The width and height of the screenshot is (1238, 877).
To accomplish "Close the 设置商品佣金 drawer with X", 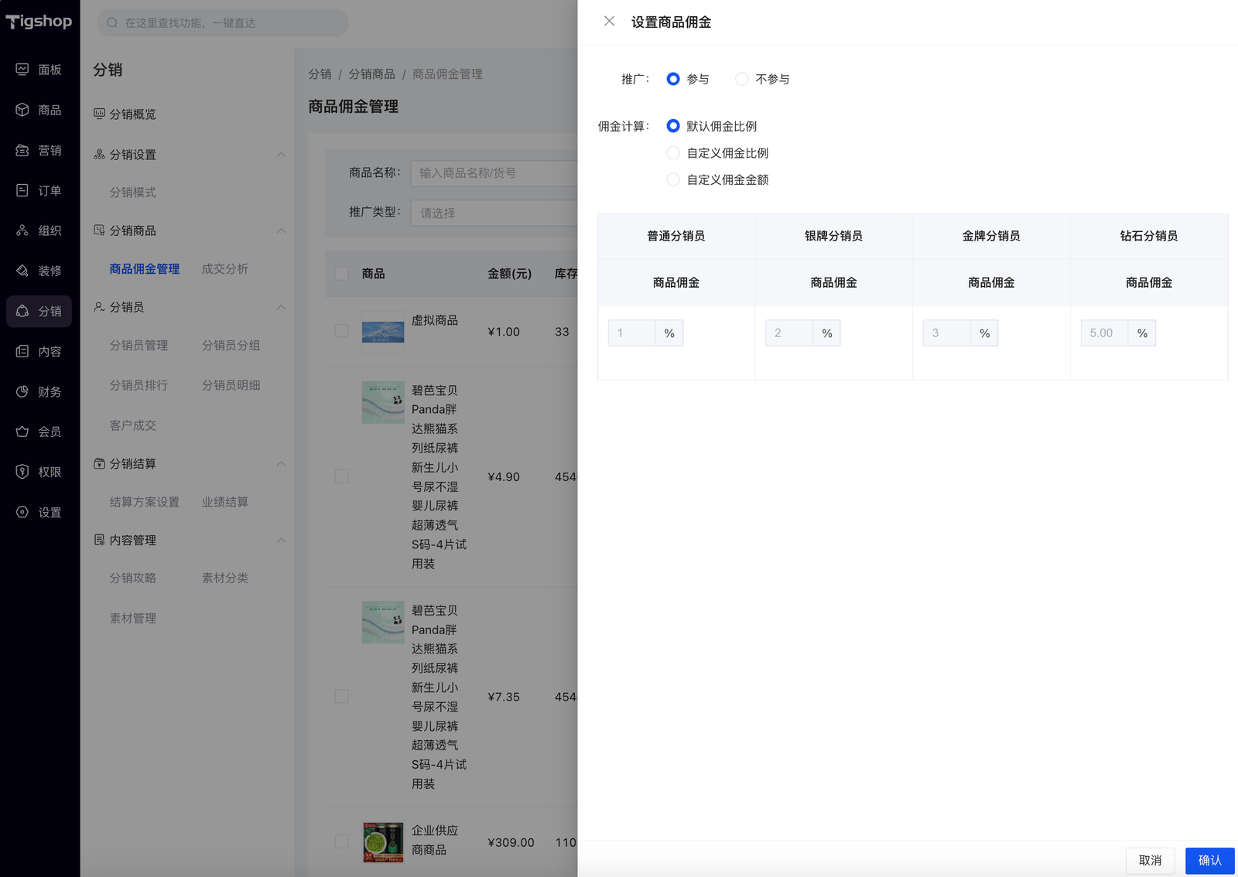I will (x=610, y=22).
